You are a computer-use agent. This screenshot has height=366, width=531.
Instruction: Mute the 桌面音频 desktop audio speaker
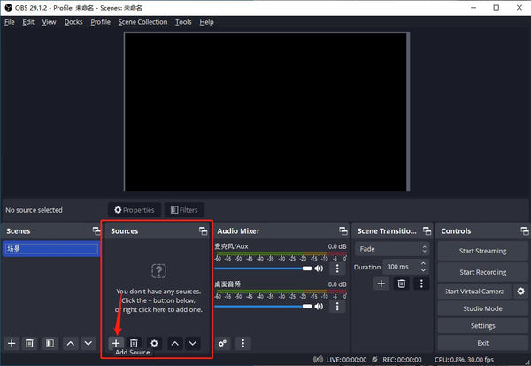(x=321, y=306)
